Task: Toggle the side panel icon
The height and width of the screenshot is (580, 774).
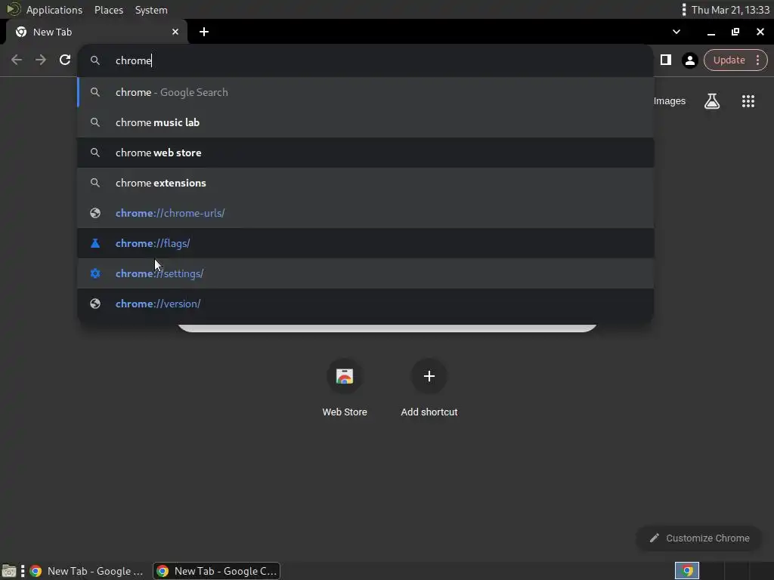Action: pos(665,60)
